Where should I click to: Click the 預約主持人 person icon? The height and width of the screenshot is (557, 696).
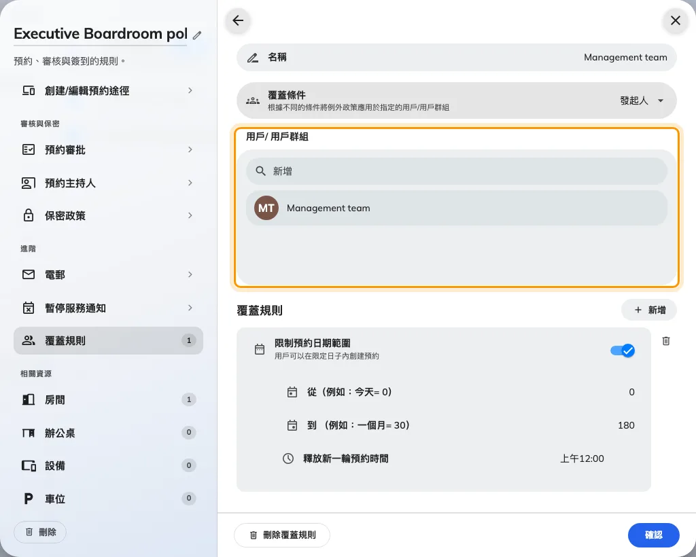[x=29, y=183]
